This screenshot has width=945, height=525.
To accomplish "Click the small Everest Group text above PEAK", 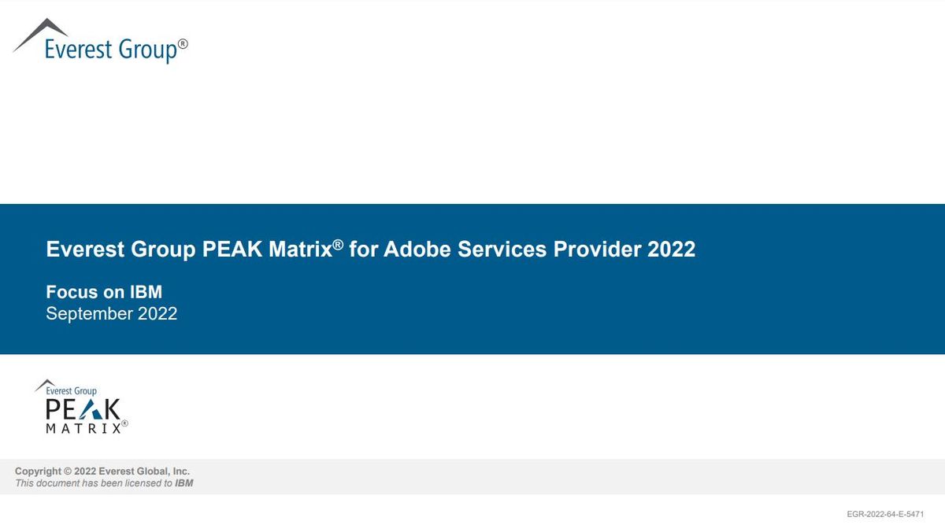I will (71, 390).
